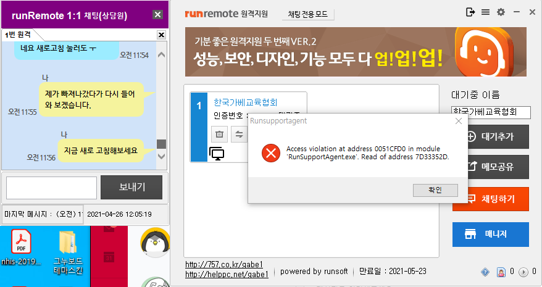Click the orange 채팅하기 button
Image resolution: width=542 pixels, height=287 pixels.
[490, 199]
